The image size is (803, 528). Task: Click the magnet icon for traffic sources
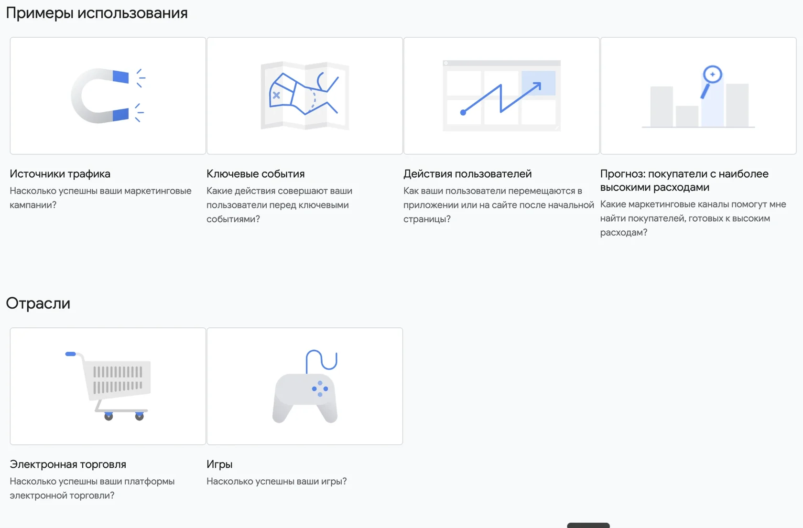(108, 96)
